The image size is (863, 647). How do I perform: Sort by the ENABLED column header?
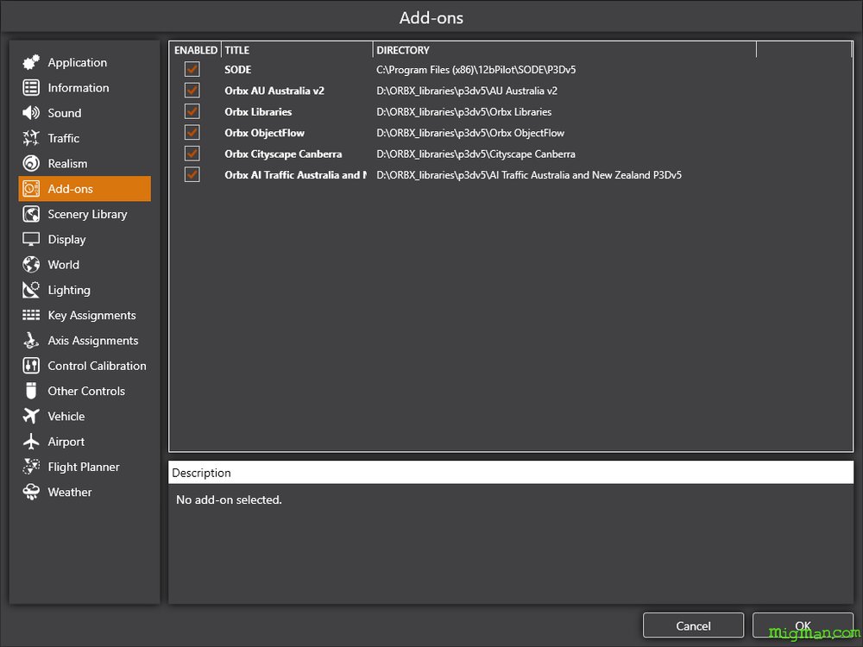click(195, 50)
